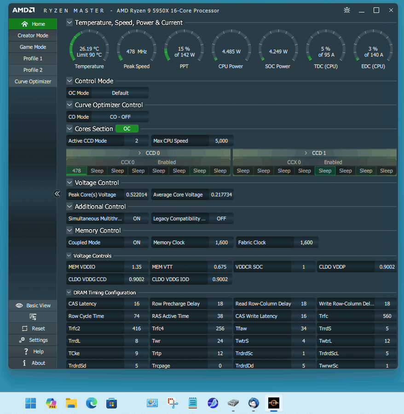Click the Thunderbird-like mail taskbar icon
Viewport: 404px width, 414px height.
[x=254, y=403]
